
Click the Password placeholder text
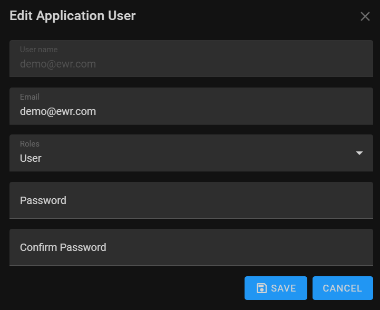[x=43, y=200]
